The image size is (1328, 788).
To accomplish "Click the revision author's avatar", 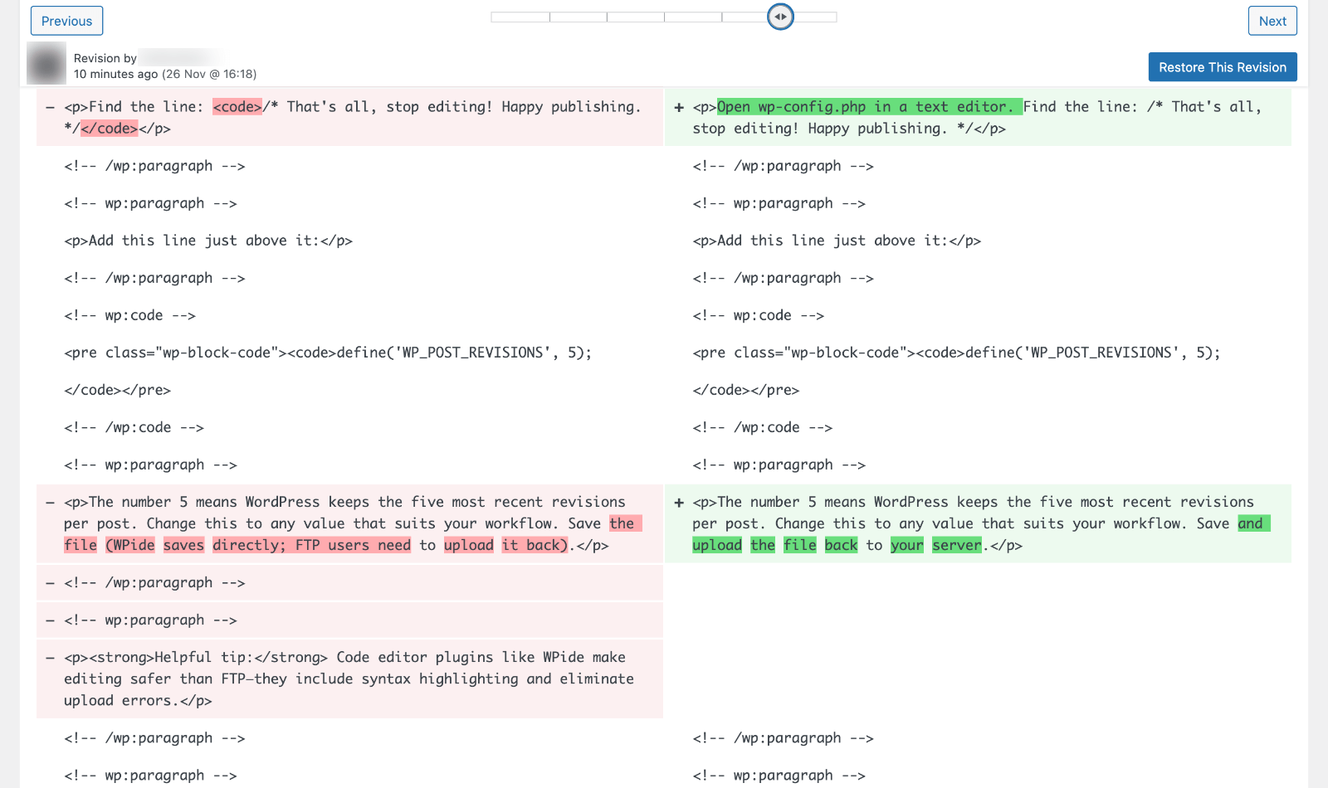I will tap(46, 64).
